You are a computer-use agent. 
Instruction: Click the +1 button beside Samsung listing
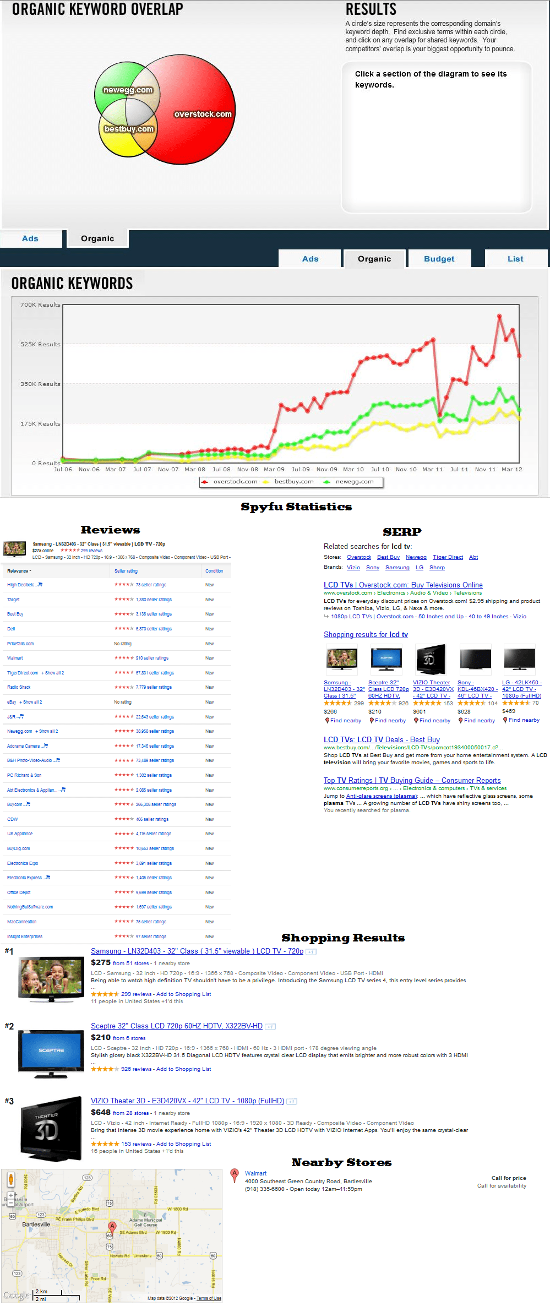point(312,951)
